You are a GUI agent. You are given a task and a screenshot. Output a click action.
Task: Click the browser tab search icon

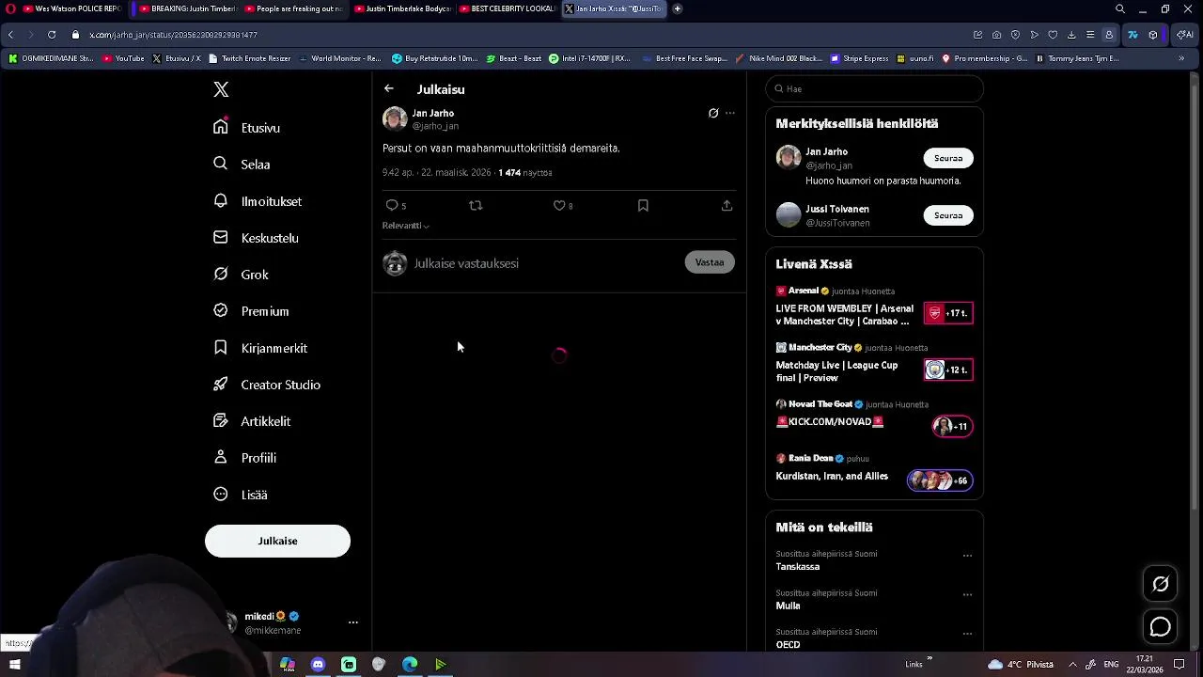point(1120,8)
